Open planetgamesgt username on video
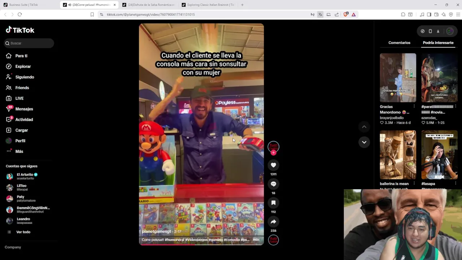This screenshot has width=462, height=260. (x=156, y=231)
